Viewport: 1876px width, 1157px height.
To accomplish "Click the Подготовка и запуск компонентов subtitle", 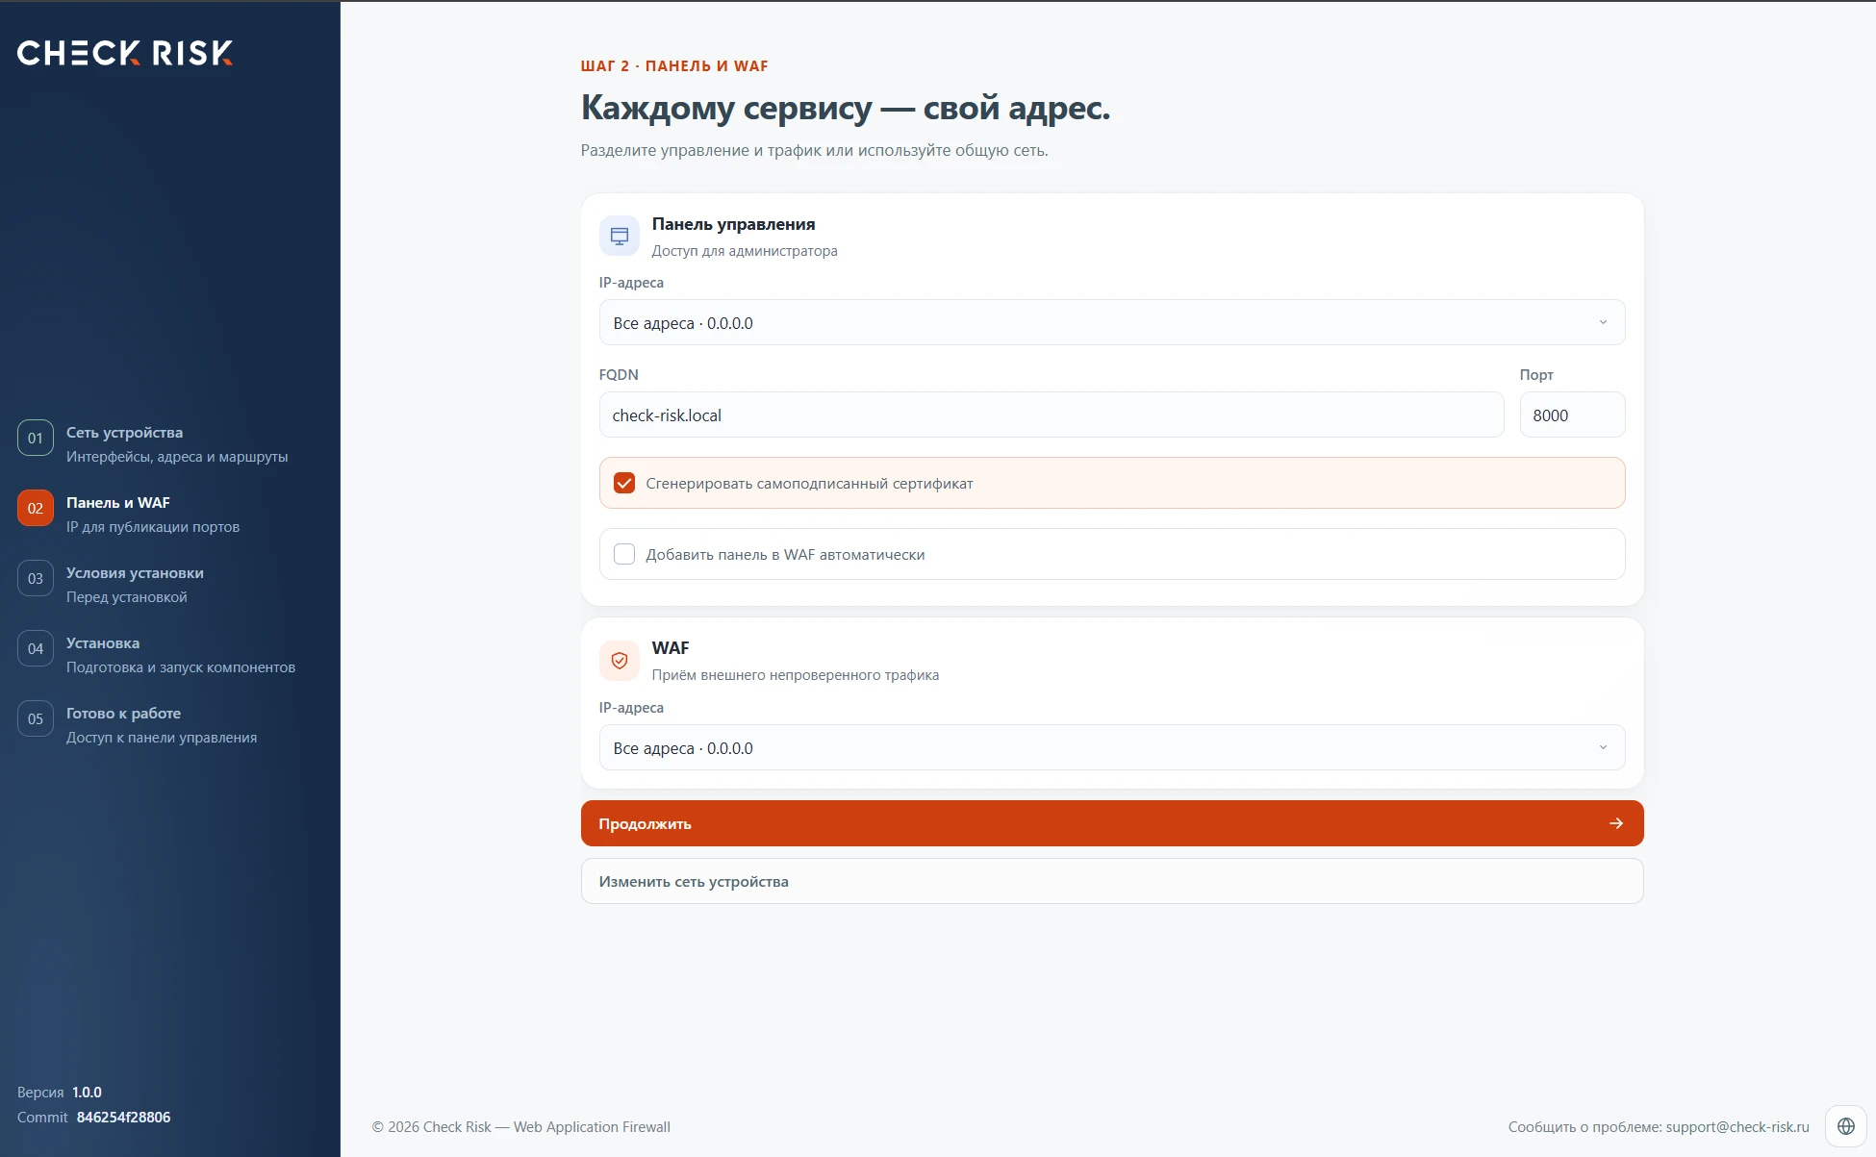I will click(x=181, y=667).
